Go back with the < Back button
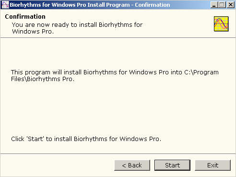Viewport: 236px width, 177px height. click(132, 165)
